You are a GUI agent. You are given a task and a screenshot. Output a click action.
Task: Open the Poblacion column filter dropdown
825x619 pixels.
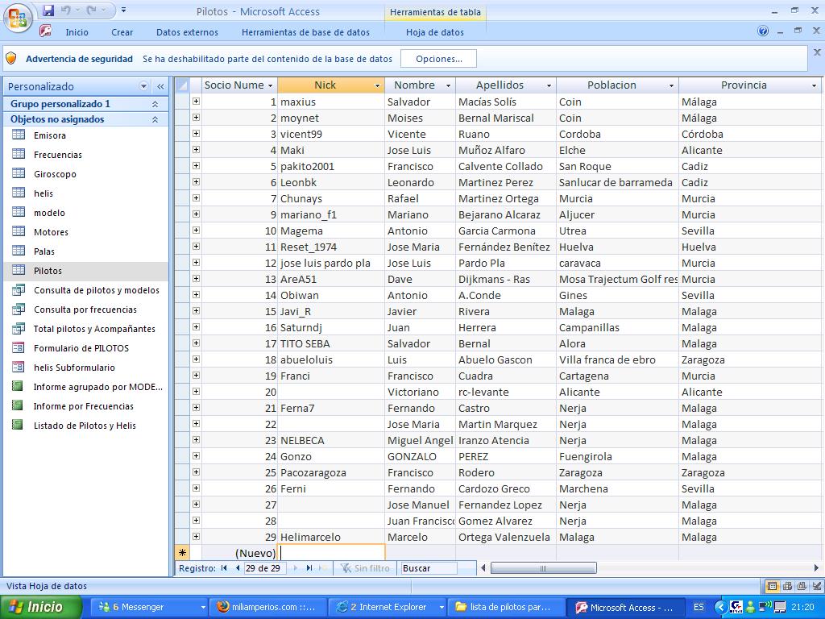pyautogui.click(x=671, y=85)
